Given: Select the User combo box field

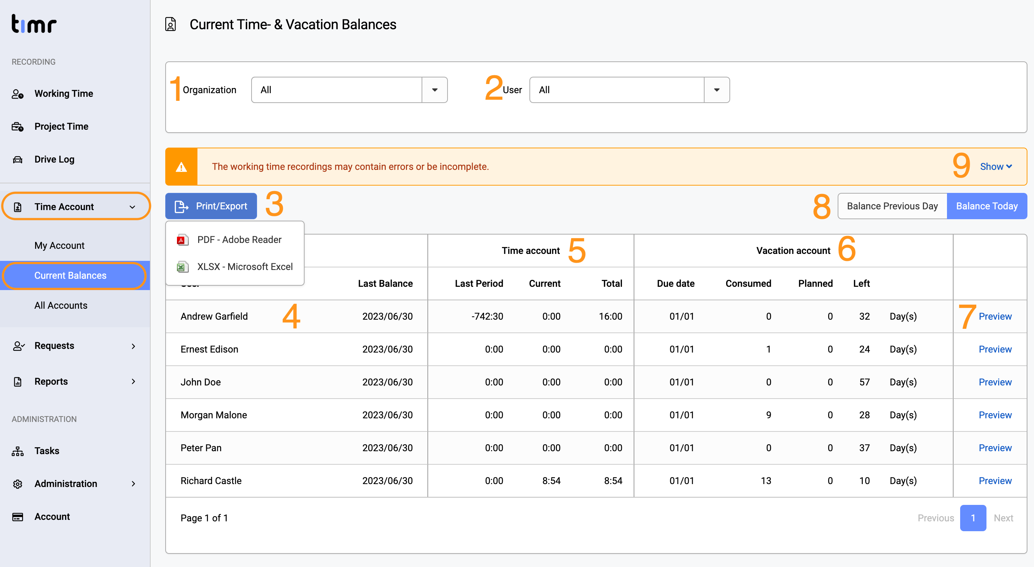Looking at the screenshot, I should coord(629,90).
